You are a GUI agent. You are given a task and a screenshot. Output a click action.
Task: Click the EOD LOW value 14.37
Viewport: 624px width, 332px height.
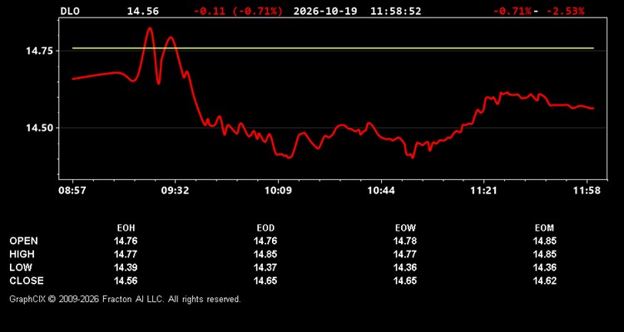pos(265,267)
